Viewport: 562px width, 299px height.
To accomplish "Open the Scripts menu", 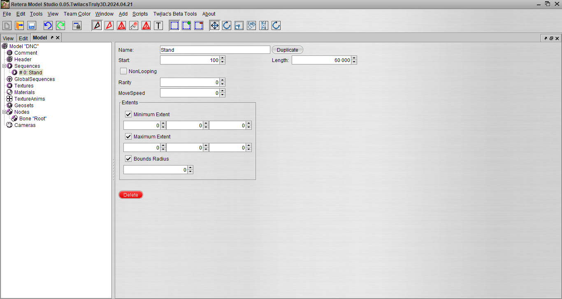I will point(140,14).
